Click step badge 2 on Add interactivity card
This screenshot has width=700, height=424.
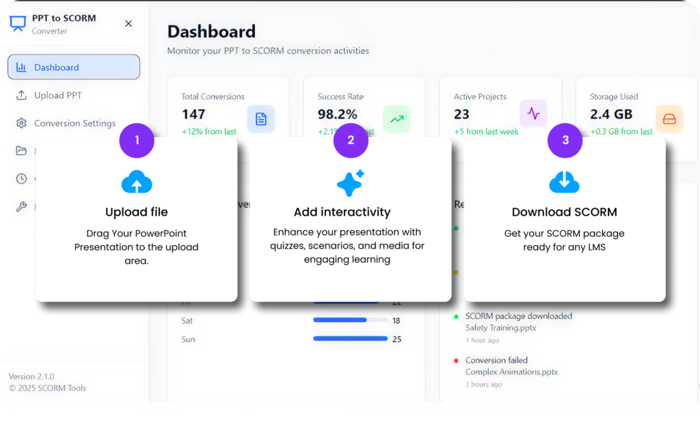click(x=351, y=140)
